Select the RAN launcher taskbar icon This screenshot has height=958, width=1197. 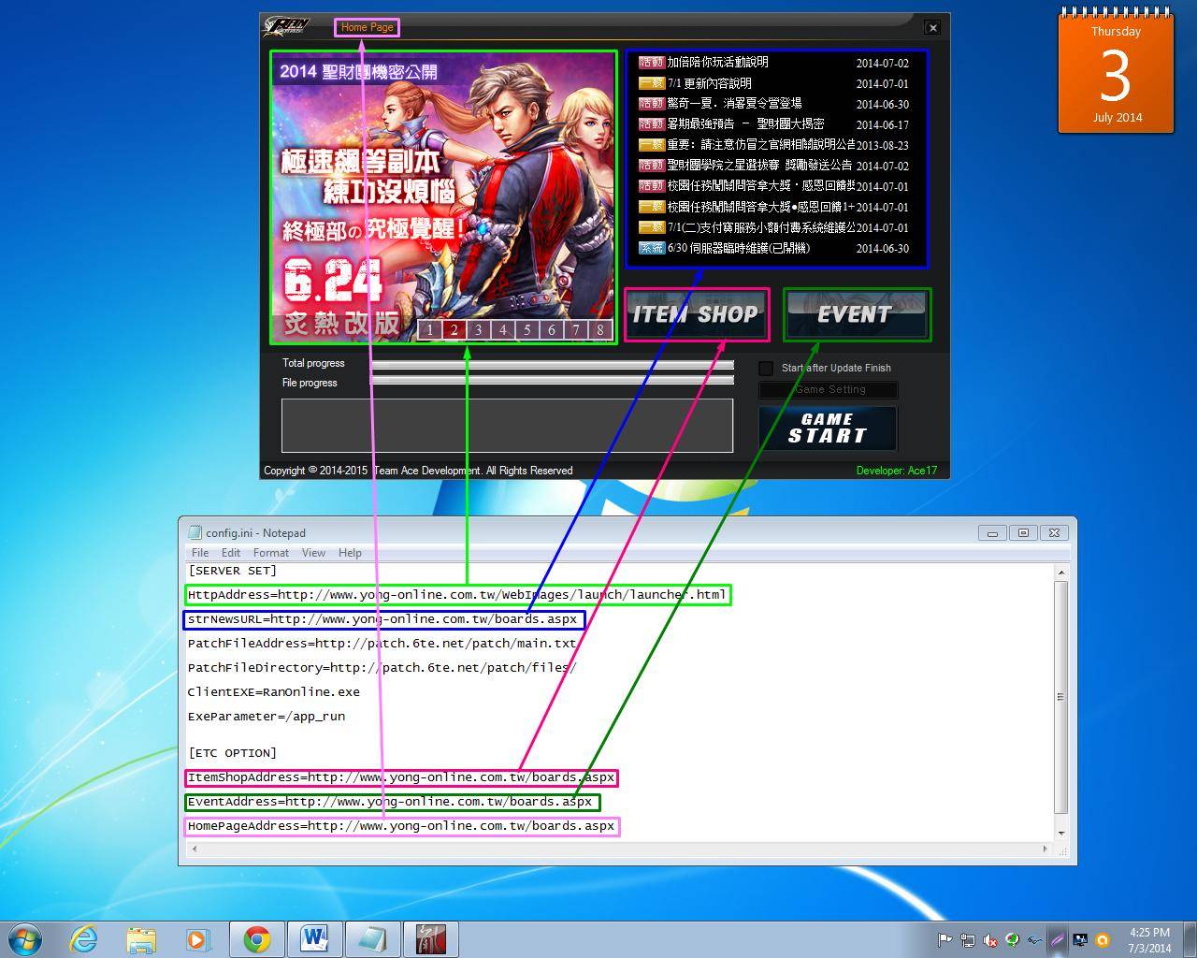(431, 939)
